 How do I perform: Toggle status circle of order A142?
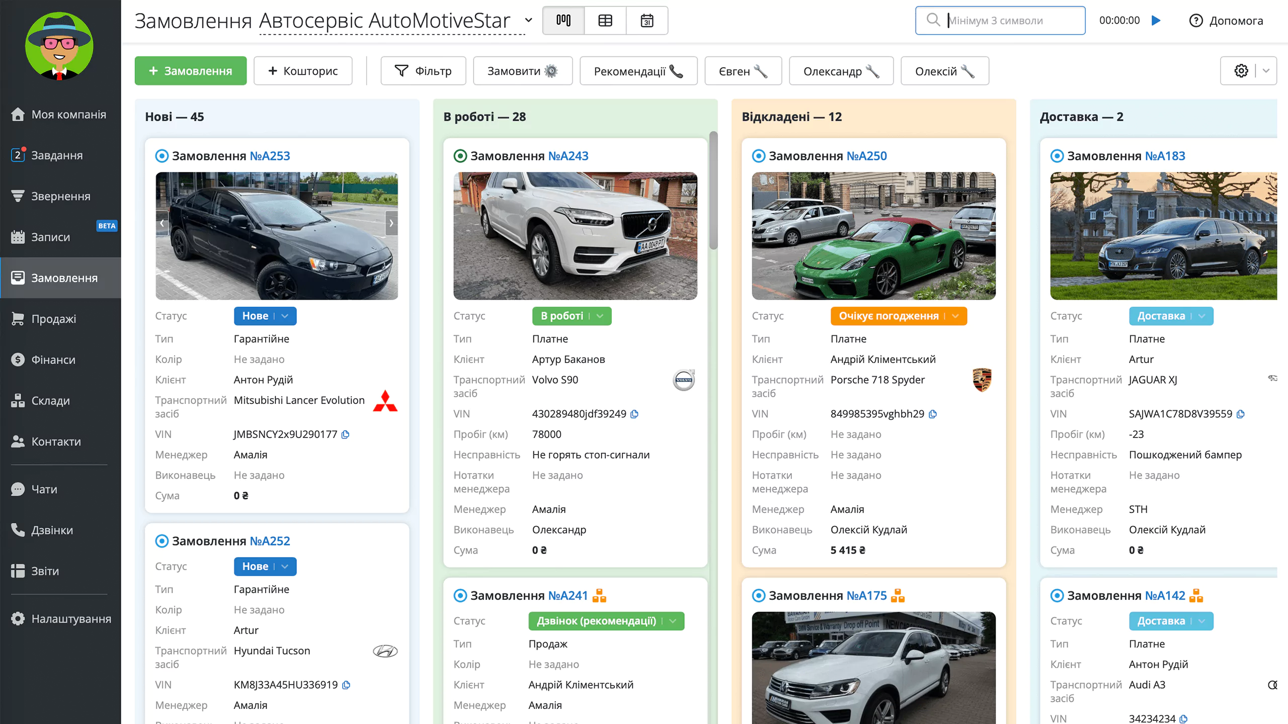[x=1057, y=596]
